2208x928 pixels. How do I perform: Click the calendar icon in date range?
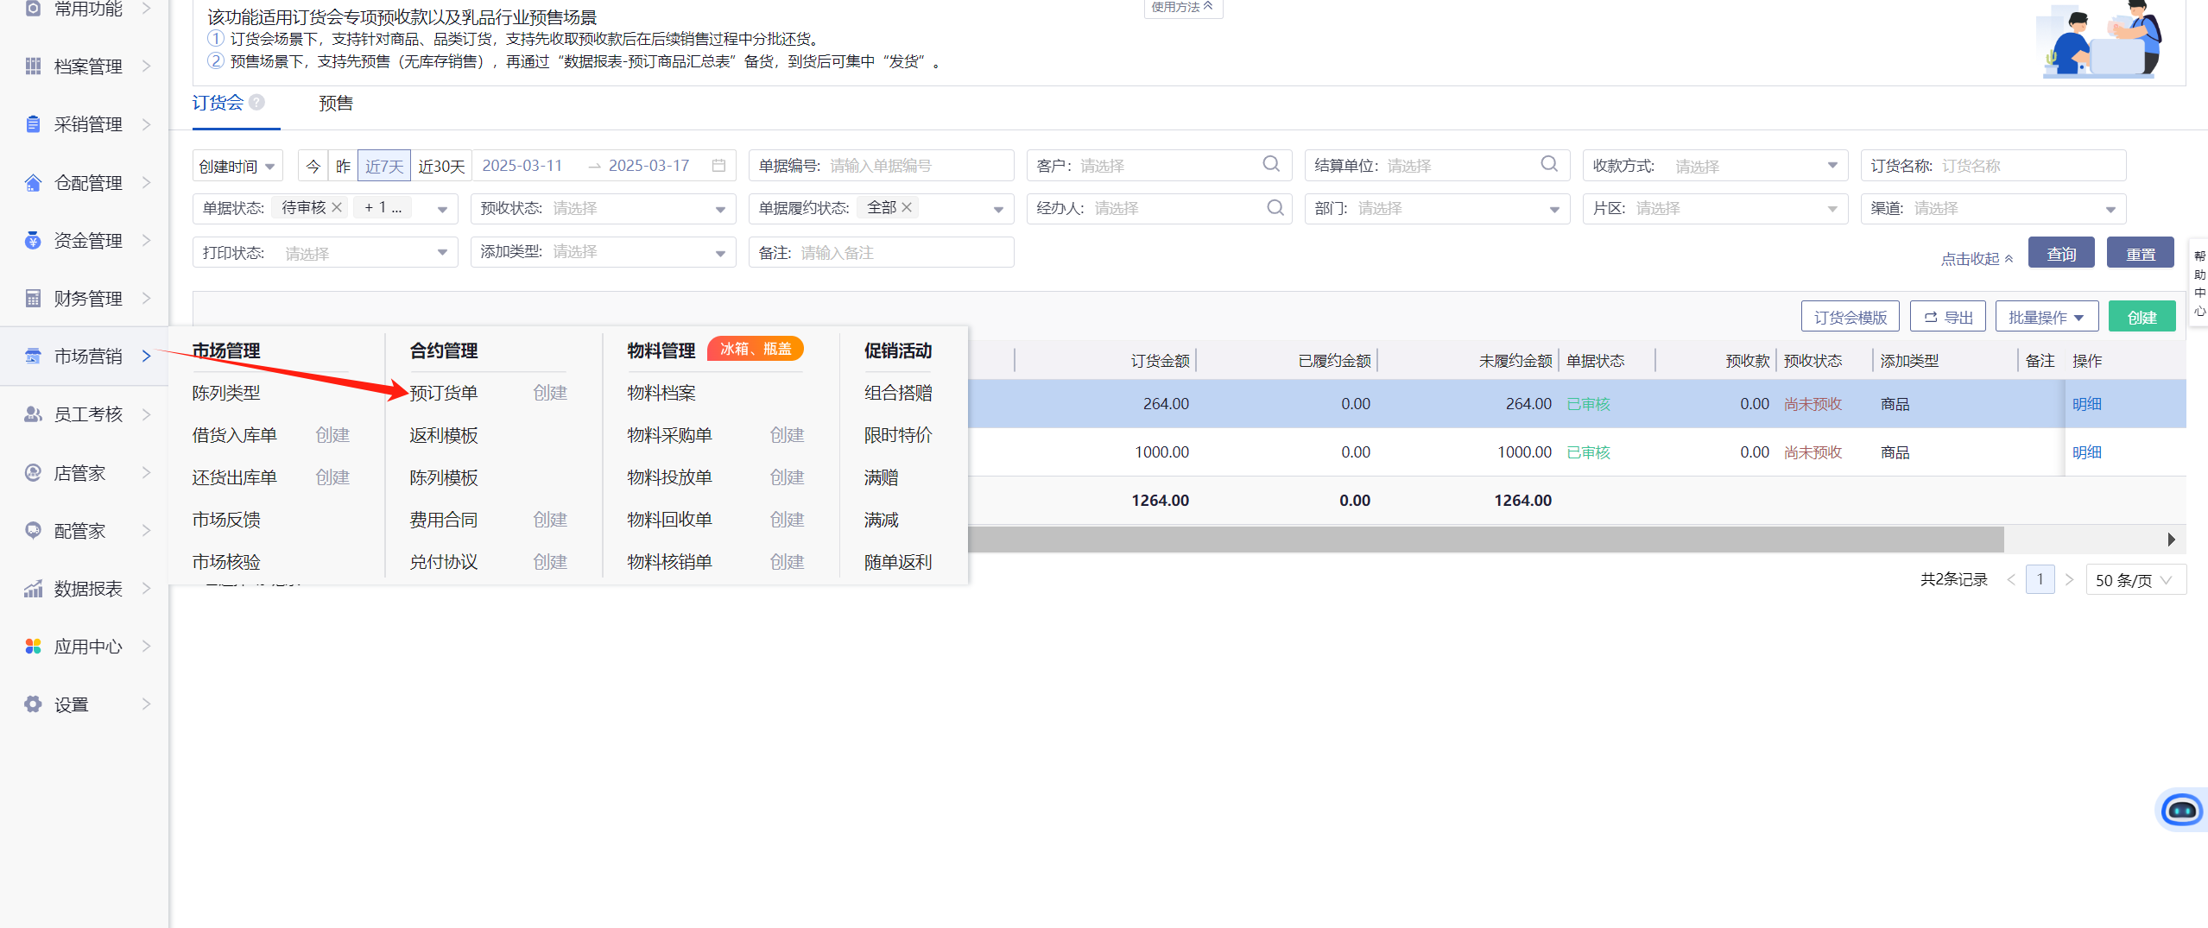click(x=718, y=166)
